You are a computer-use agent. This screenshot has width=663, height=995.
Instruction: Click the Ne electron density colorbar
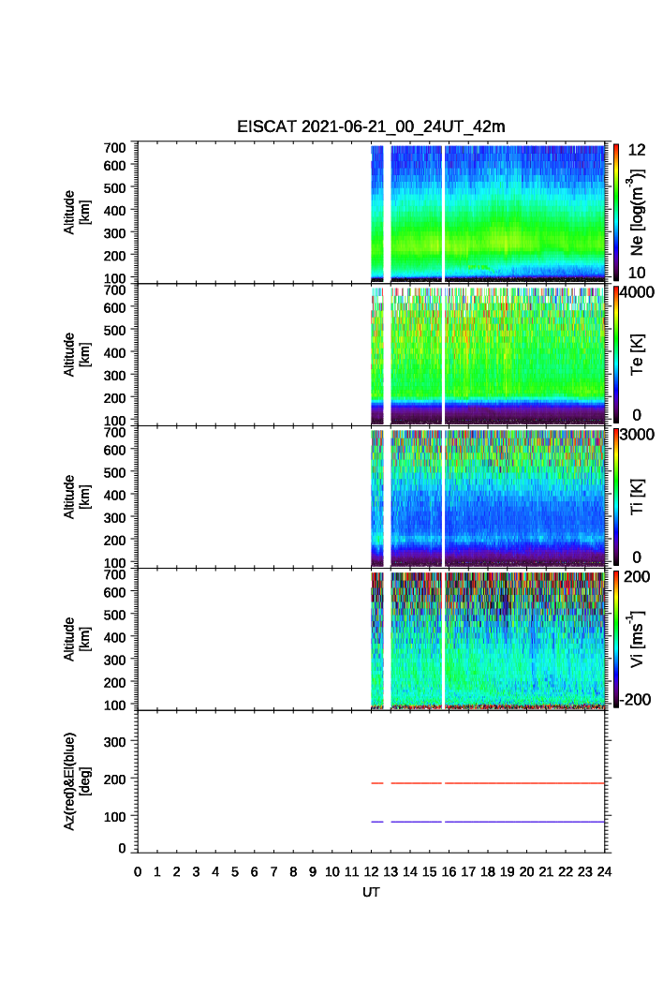point(614,211)
